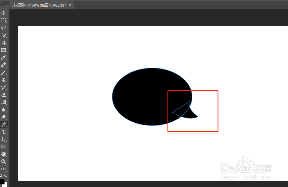Select the Zoom tool
Screen dimensions: 288x187
point(3,162)
